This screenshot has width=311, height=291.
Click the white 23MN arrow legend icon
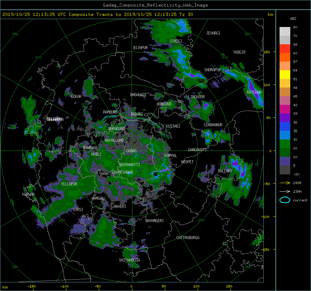point(285,191)
